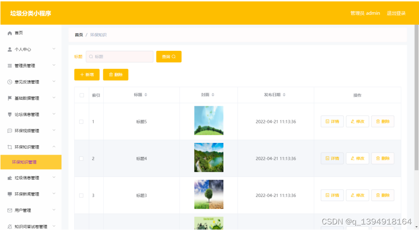
Task: Click the 新增 add button
Action: [x=87, y=74]
